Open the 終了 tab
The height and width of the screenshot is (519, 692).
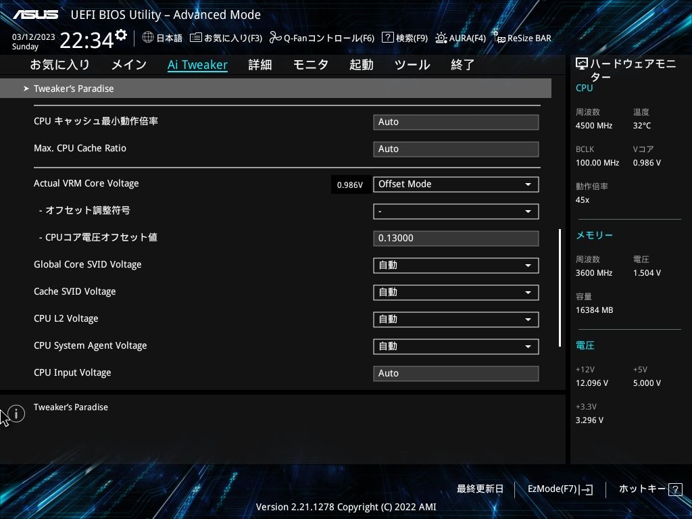point(462,65)
